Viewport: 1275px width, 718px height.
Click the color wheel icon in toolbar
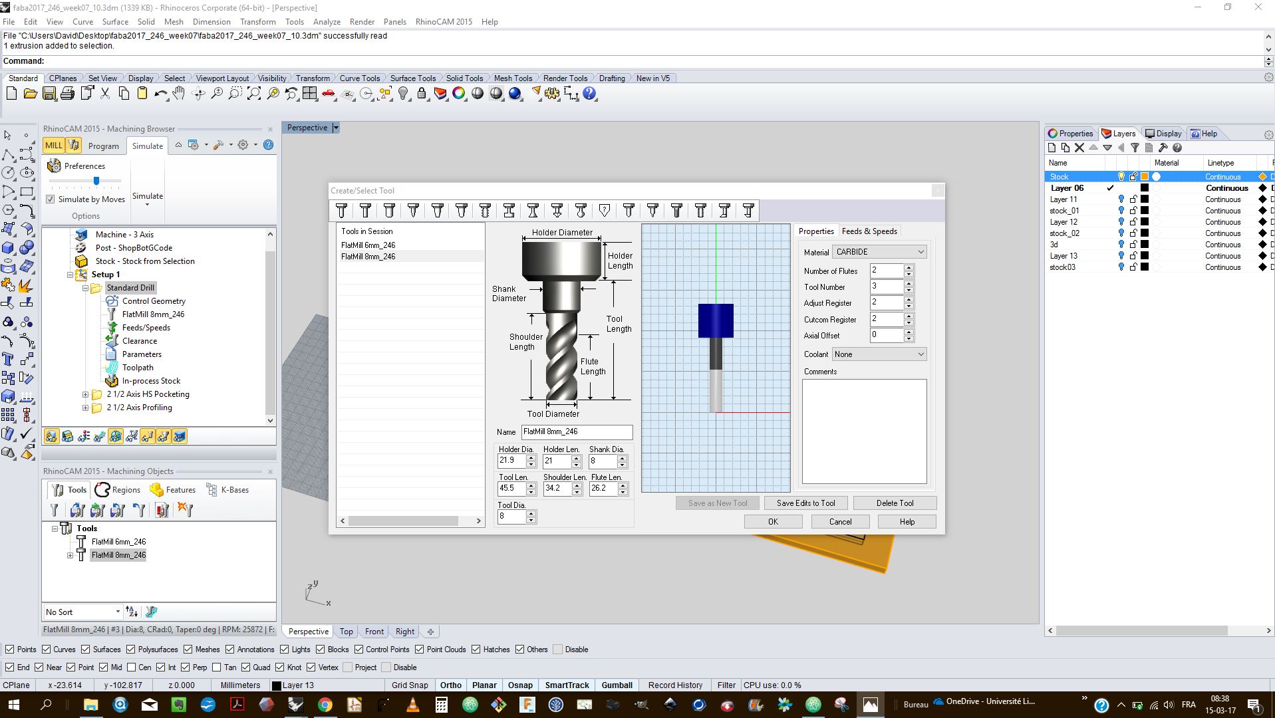point(459,94)
